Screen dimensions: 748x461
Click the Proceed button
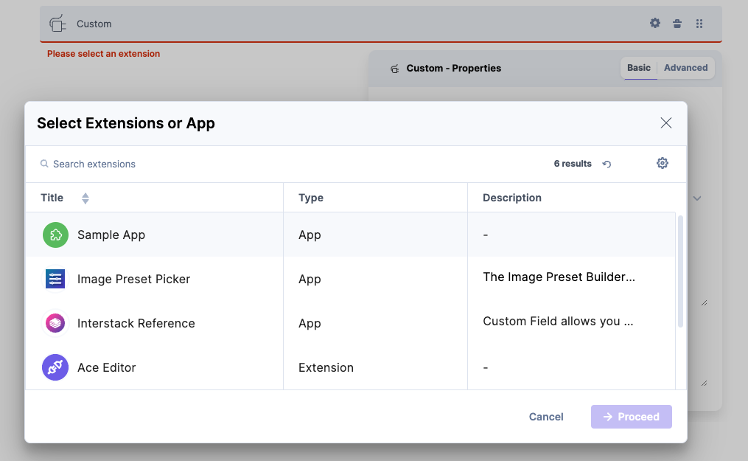pyautogui.click(x=631, y=417)
